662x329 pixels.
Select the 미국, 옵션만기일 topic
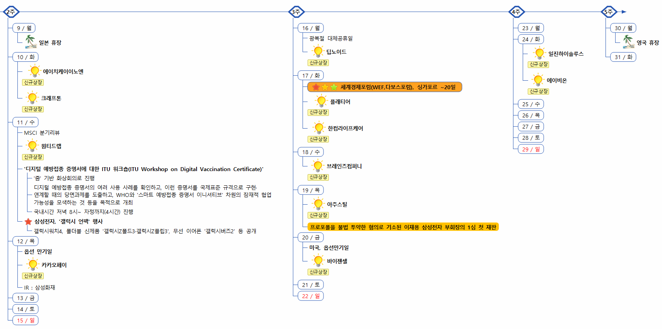[329, 248]
